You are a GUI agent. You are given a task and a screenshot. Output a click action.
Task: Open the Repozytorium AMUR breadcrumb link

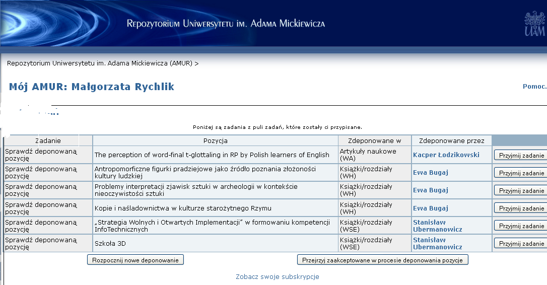99,63
